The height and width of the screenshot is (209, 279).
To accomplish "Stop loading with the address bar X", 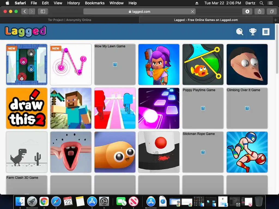I will (192, 11).
